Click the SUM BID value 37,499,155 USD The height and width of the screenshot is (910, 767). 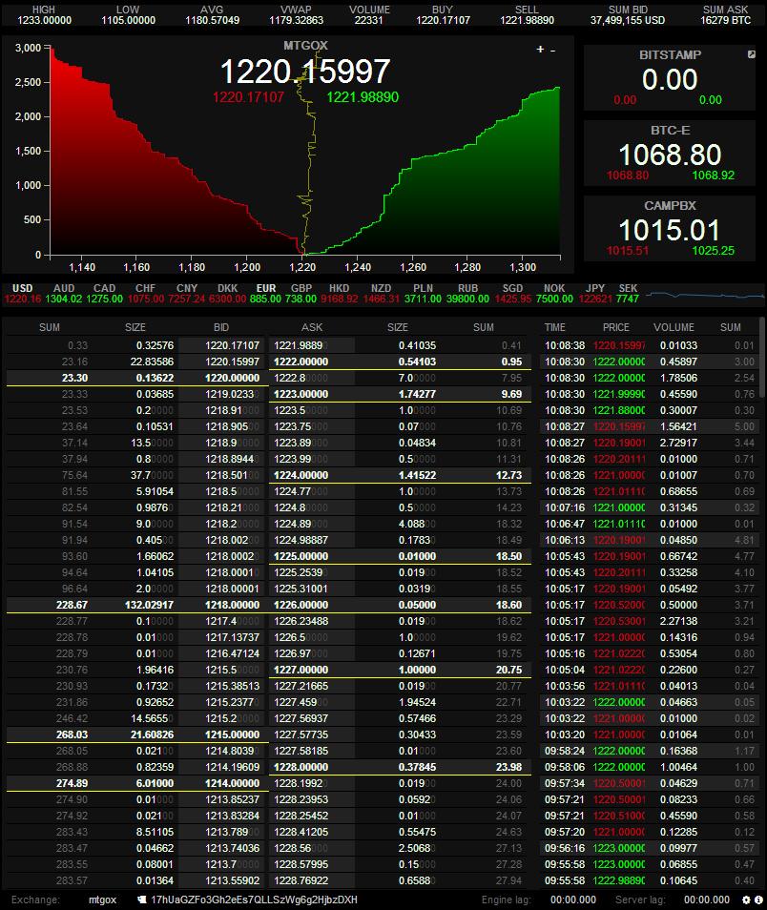tap(628, 20)
